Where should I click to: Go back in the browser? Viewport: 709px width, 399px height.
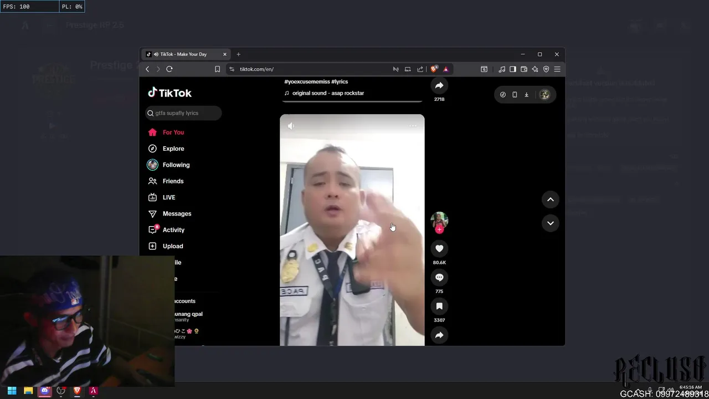[x=147, y=69]
